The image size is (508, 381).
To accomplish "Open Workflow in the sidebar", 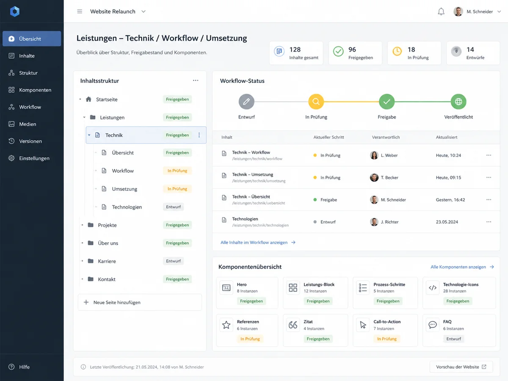I will [32, 107].
